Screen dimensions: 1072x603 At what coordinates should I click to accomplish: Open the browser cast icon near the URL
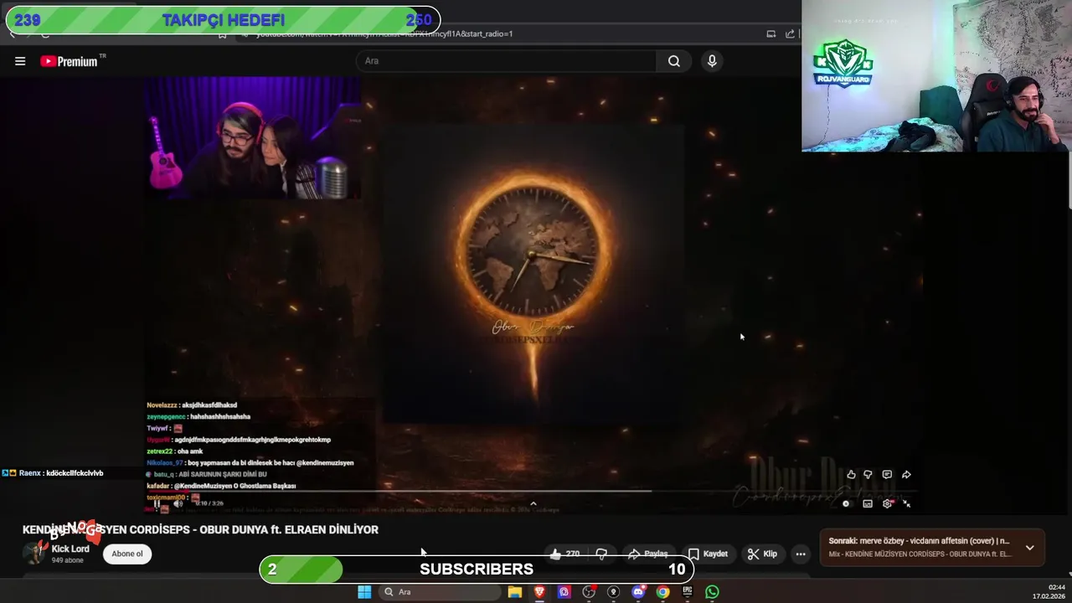pyautogui.click(x=770, y=33)
